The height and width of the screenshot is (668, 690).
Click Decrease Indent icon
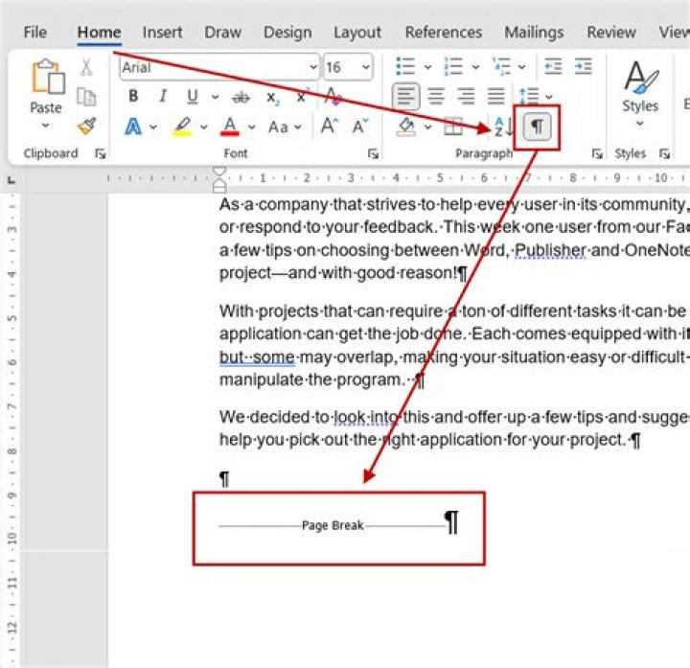[x=553, y=66]
